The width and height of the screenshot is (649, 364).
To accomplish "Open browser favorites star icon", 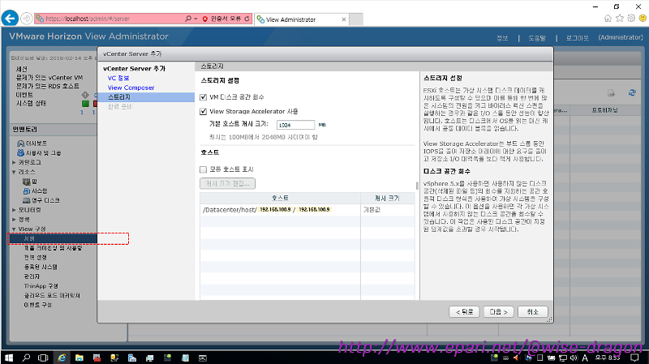I will point(620,18).
